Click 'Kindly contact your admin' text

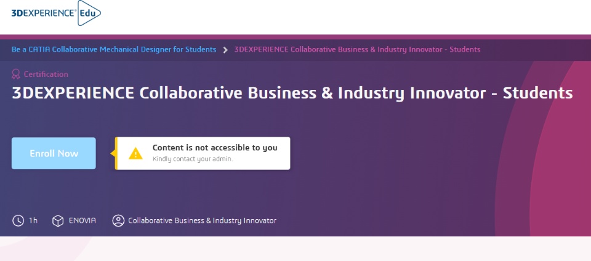tap(193, 159)
